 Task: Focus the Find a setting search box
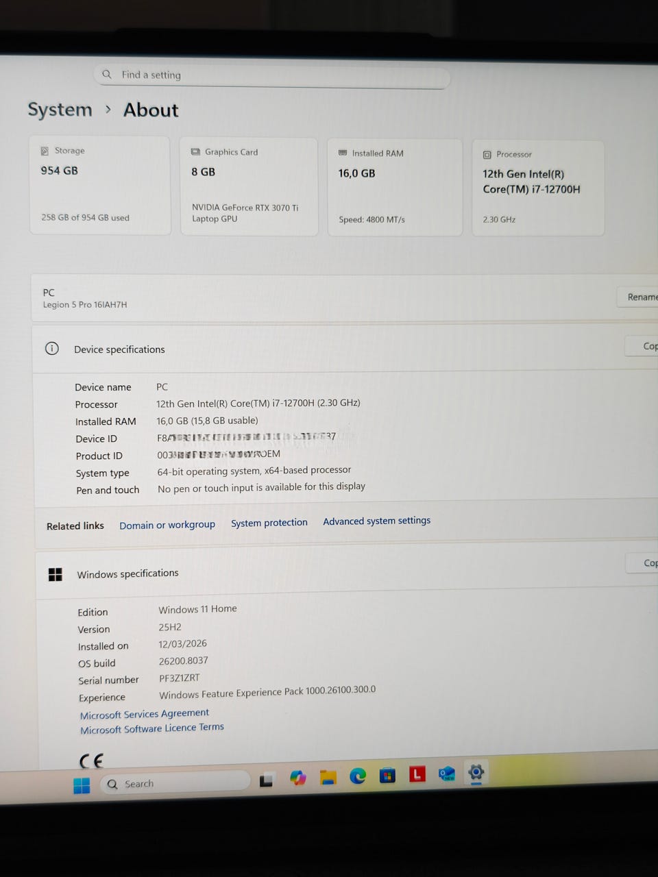[271, 76]
